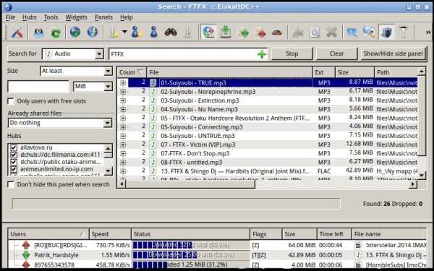Open the MiB size unit dropdown
This screenshot has width=434, height=271.
(93, 86)
